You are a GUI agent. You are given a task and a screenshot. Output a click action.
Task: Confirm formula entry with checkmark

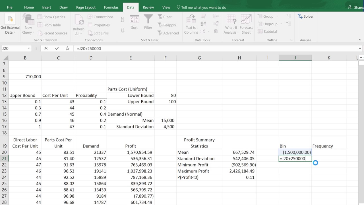[x=57, y=48]
